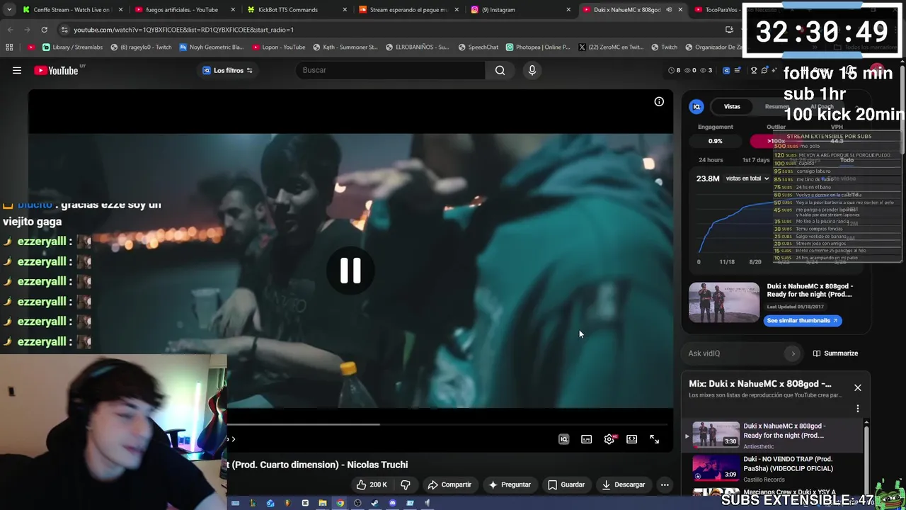Click the vidIQ trophy icon in header
906x510 pixels.
[x=754, y=70]
